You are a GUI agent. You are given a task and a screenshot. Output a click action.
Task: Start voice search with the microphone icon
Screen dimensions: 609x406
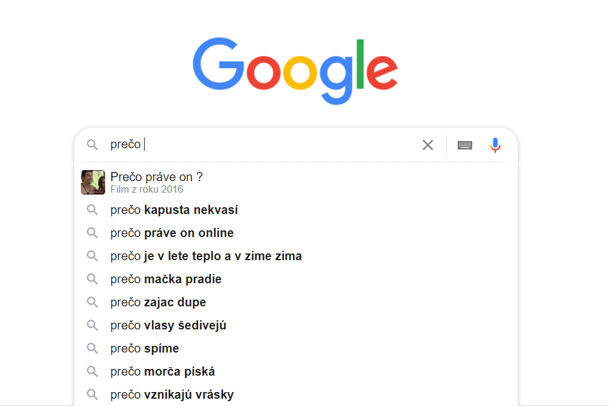pos(495,145)
